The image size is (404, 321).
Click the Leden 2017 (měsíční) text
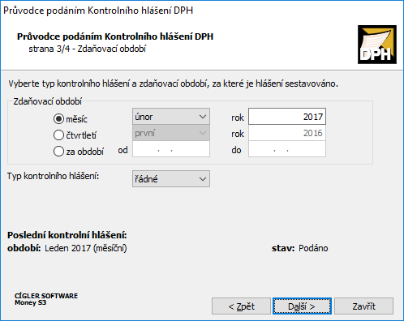tap(86, 248)
